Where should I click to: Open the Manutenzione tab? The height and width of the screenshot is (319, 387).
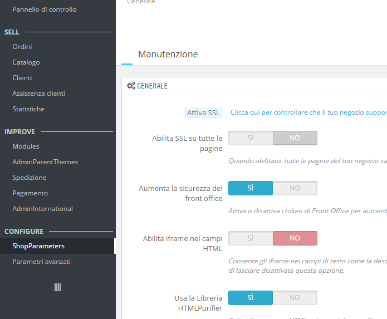[168, 54]
